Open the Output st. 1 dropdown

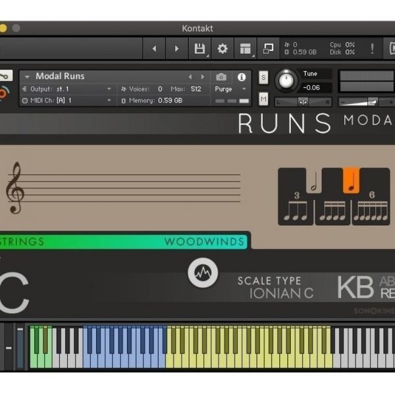[x=66, y=89]
